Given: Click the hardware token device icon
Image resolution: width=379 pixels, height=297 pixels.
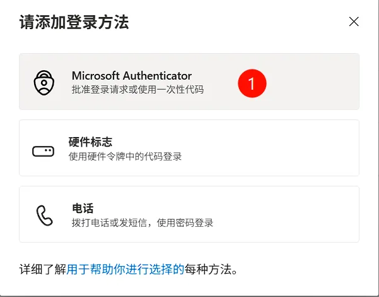Looking at the screenshot, I should click(44, 150).
